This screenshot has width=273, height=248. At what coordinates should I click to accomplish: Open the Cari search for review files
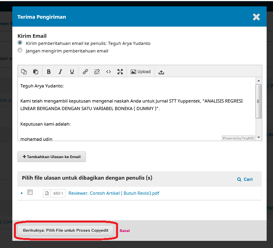pyautogui.click(x=245, y=179)
